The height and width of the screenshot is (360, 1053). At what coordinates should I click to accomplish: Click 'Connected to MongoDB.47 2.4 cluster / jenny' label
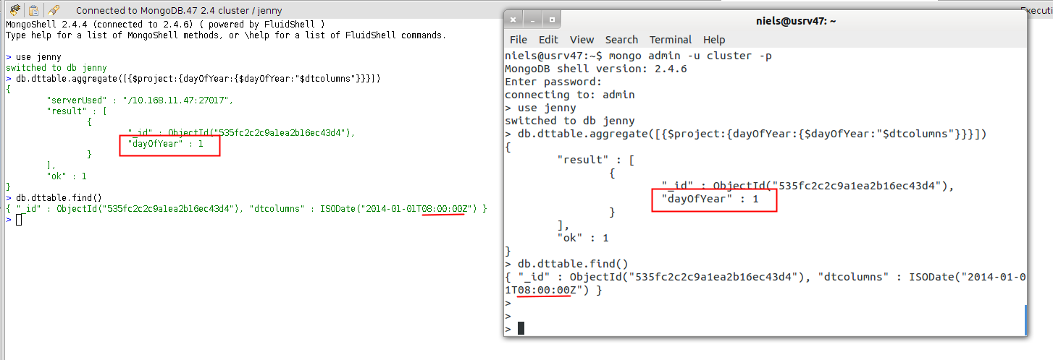[179, 11]
